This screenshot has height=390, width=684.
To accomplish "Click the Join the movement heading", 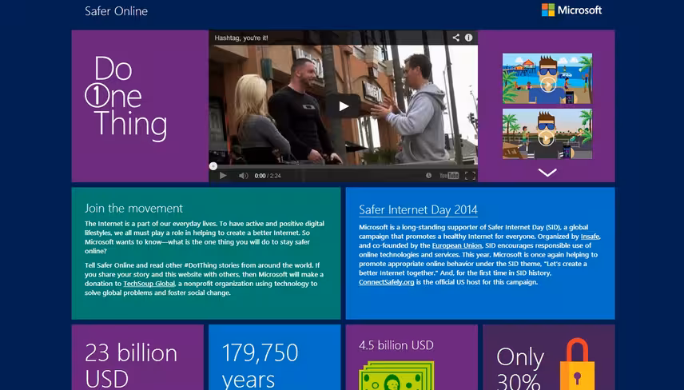I will 133,208.
